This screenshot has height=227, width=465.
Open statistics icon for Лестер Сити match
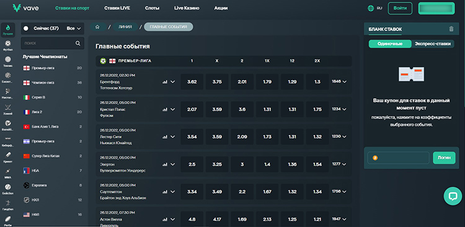pyautogui.click(x=165, y=137)
